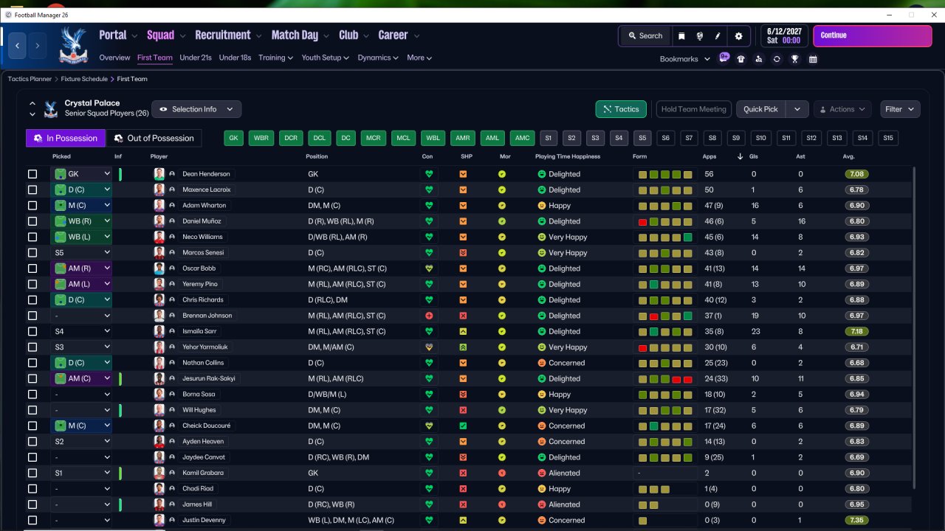Viewport: 945px width, 531px height.
Task: Open the Actions dropdown
Action: [842, 109]
